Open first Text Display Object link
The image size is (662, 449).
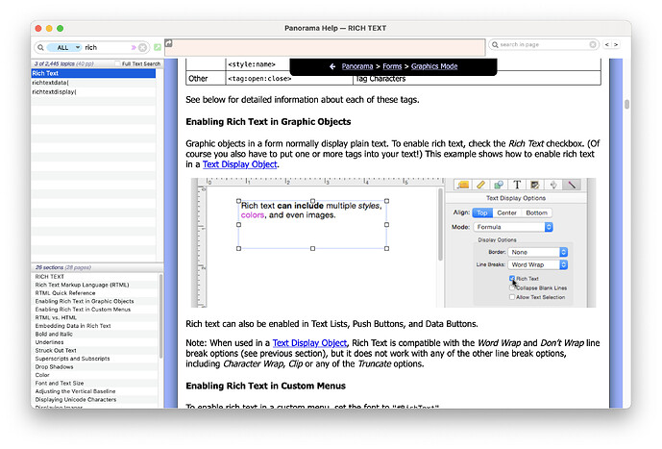(x=240, y=164)
